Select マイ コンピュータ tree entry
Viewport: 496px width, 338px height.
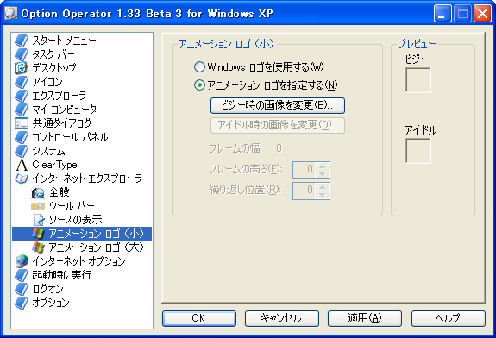64,110
